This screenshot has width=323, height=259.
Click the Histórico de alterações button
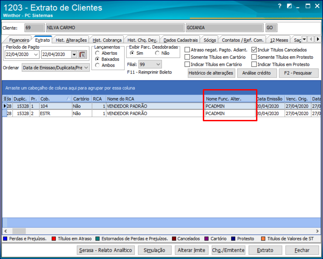click(x=211, y=73)
